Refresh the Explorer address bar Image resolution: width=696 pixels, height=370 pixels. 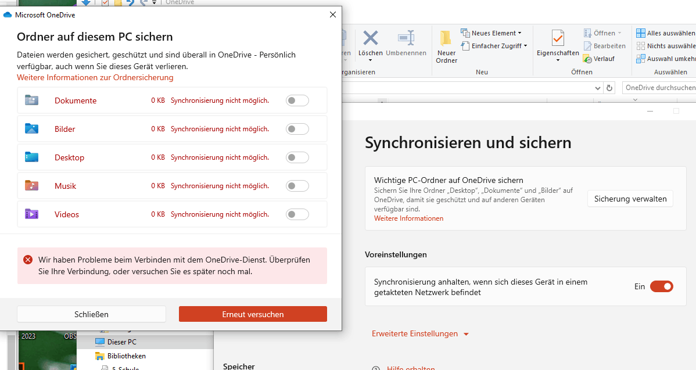coord(609,88)
